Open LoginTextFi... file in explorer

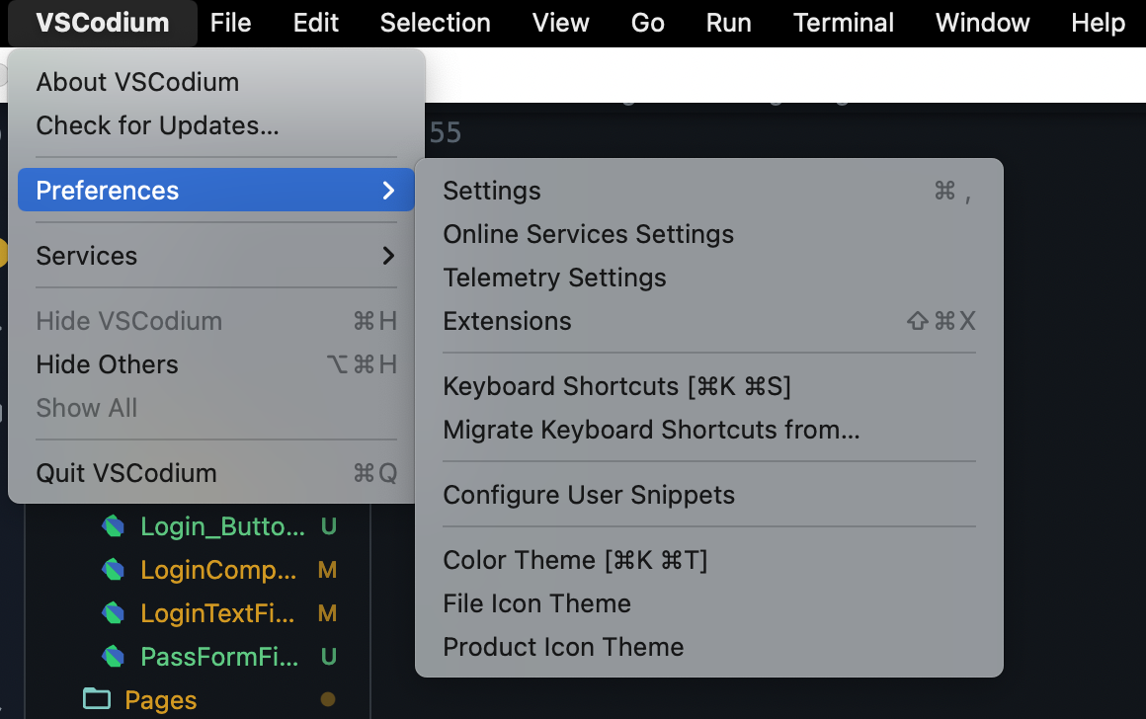217,613
